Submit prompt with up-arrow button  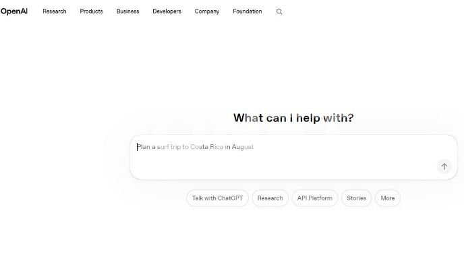444,167
